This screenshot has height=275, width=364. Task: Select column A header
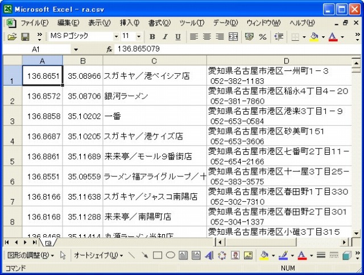point(42,61)
